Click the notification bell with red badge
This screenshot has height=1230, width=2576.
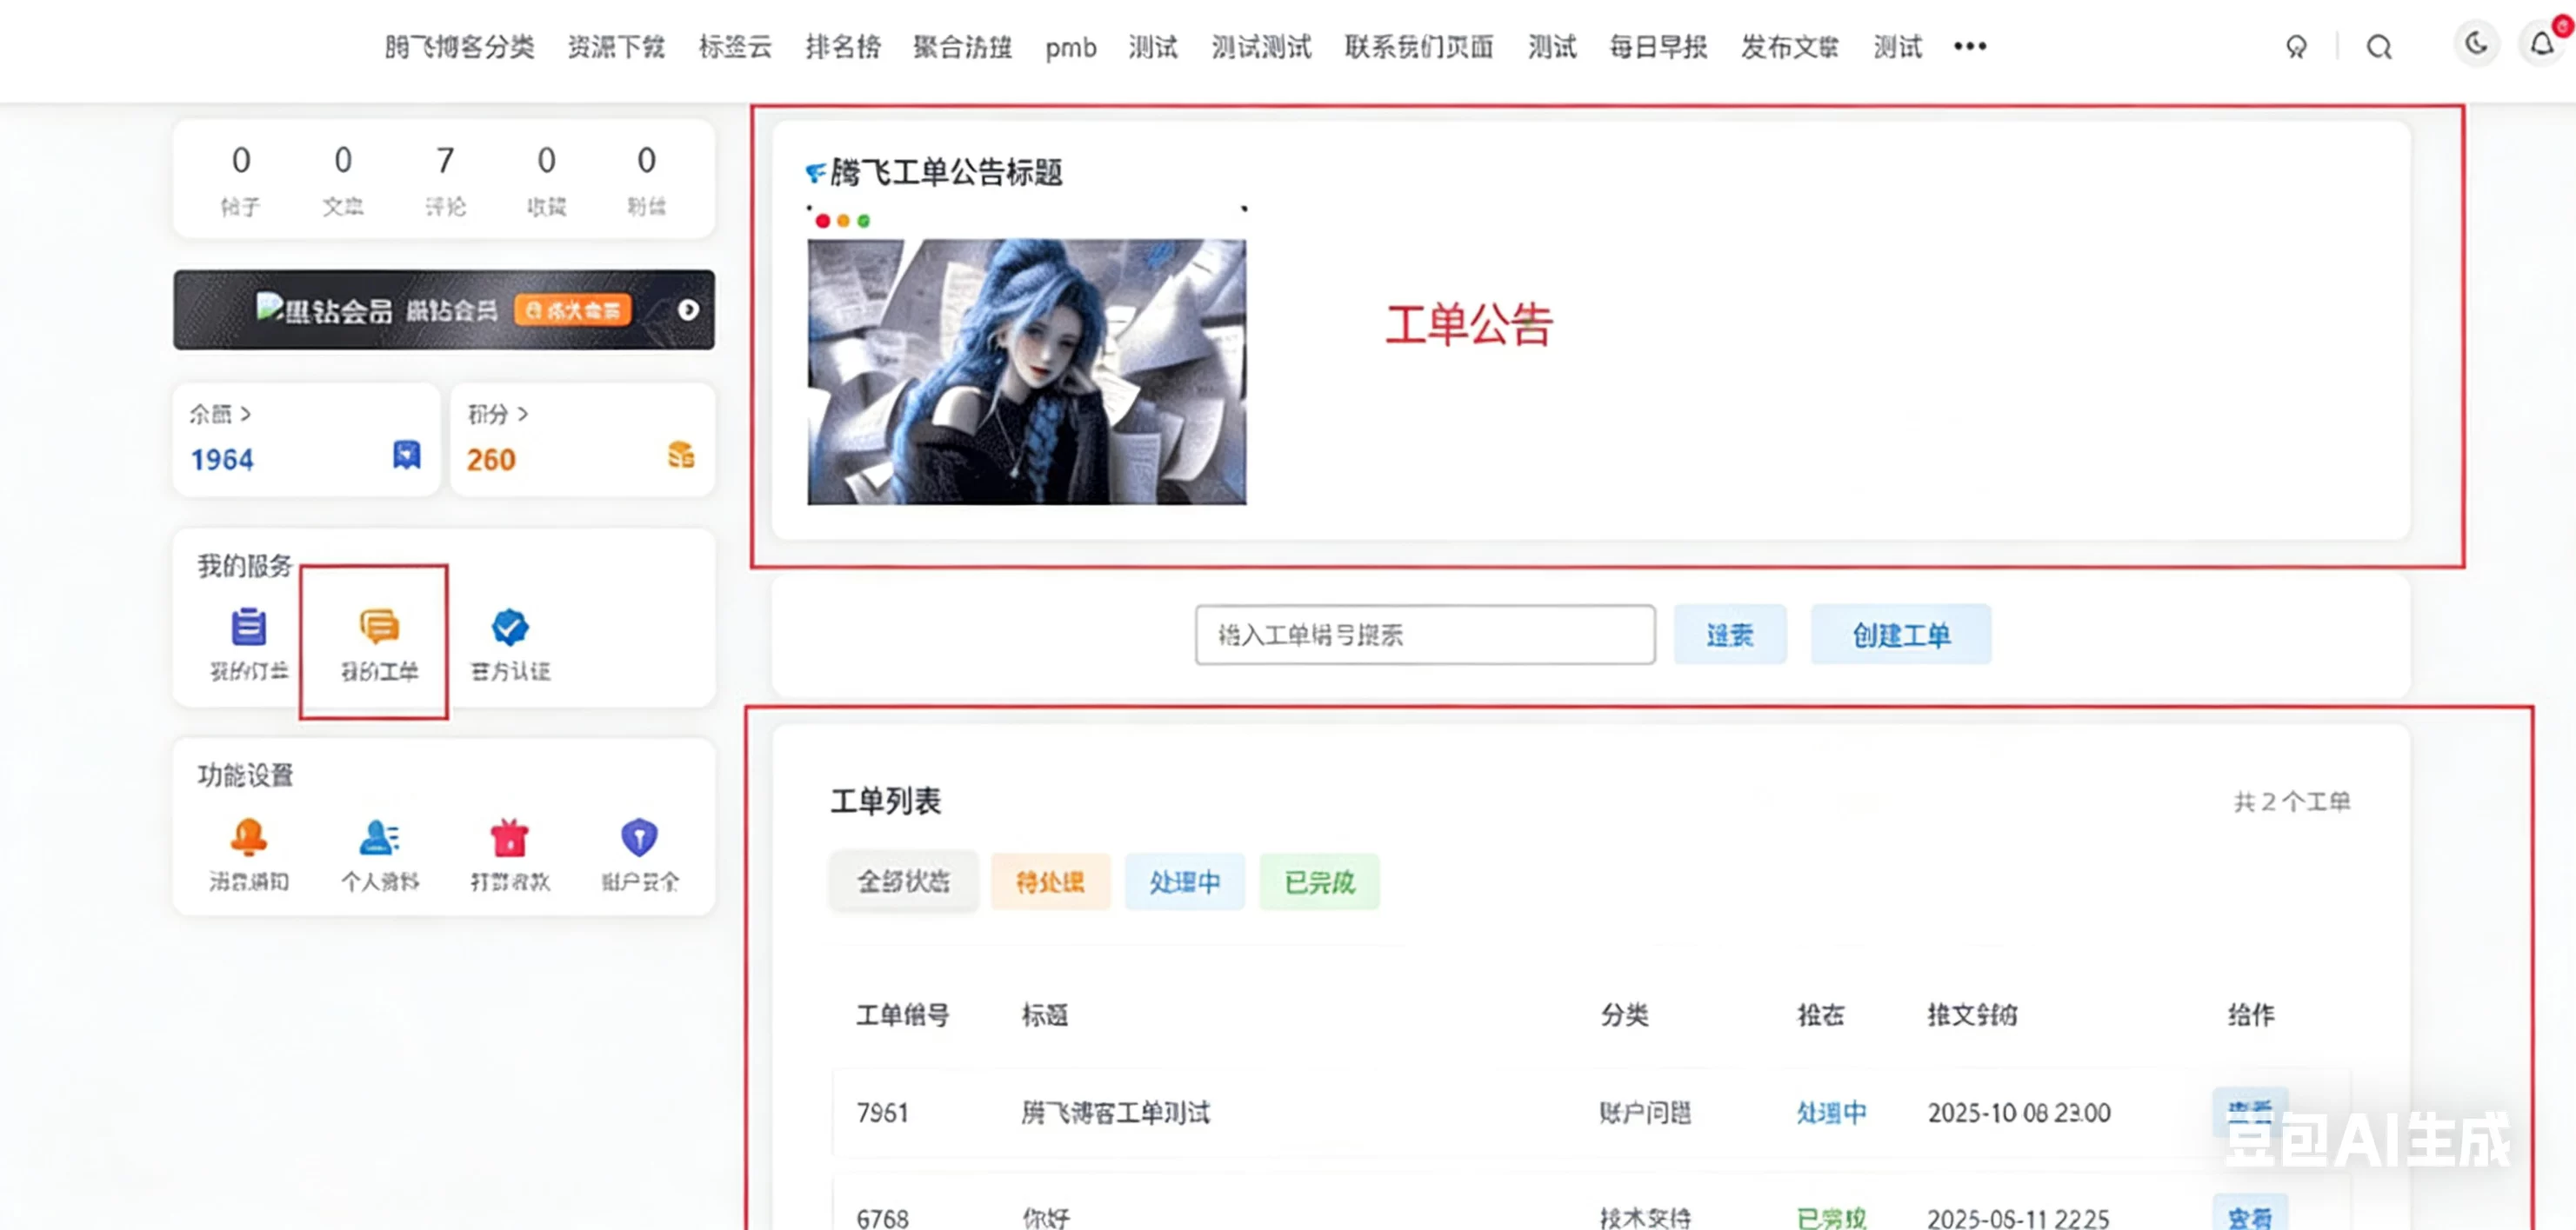click(x=2540, y=45)
